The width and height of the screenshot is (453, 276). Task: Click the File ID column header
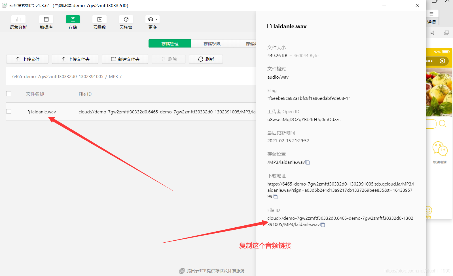[x=85, y=94]
